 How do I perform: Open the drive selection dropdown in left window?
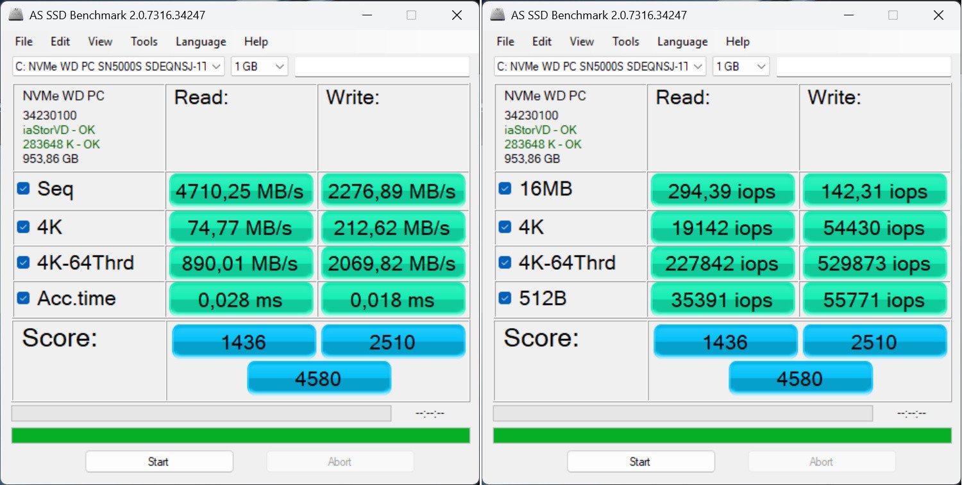(119, 67)
